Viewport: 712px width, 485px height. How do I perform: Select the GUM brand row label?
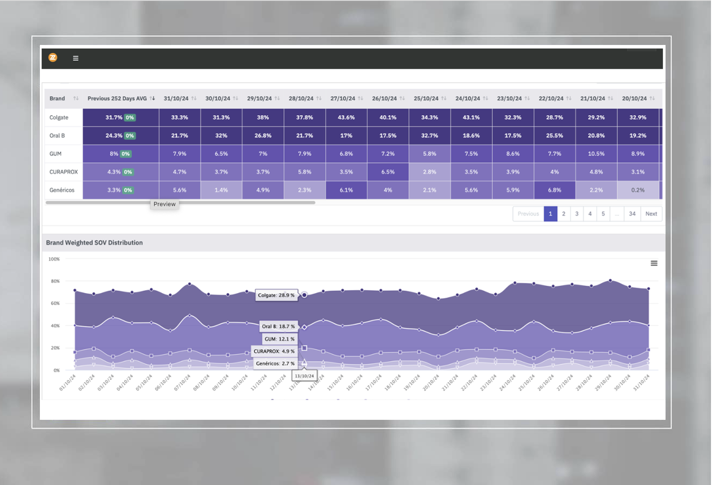point(56,154)
